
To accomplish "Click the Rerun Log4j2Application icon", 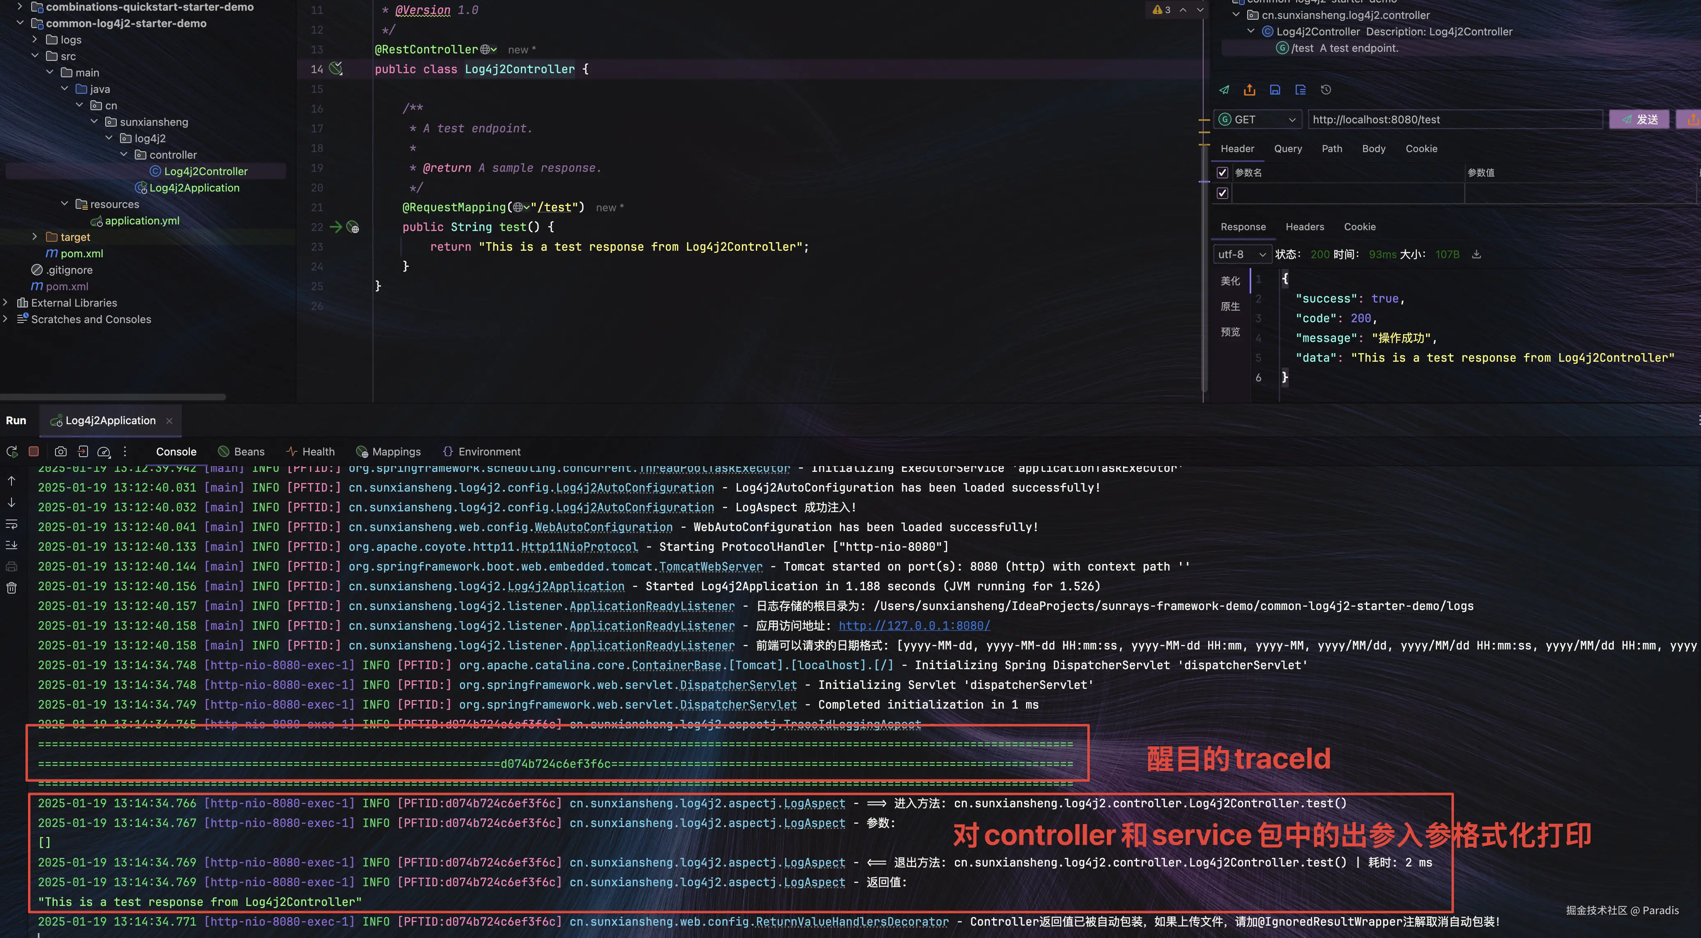I will click(12, 451).
